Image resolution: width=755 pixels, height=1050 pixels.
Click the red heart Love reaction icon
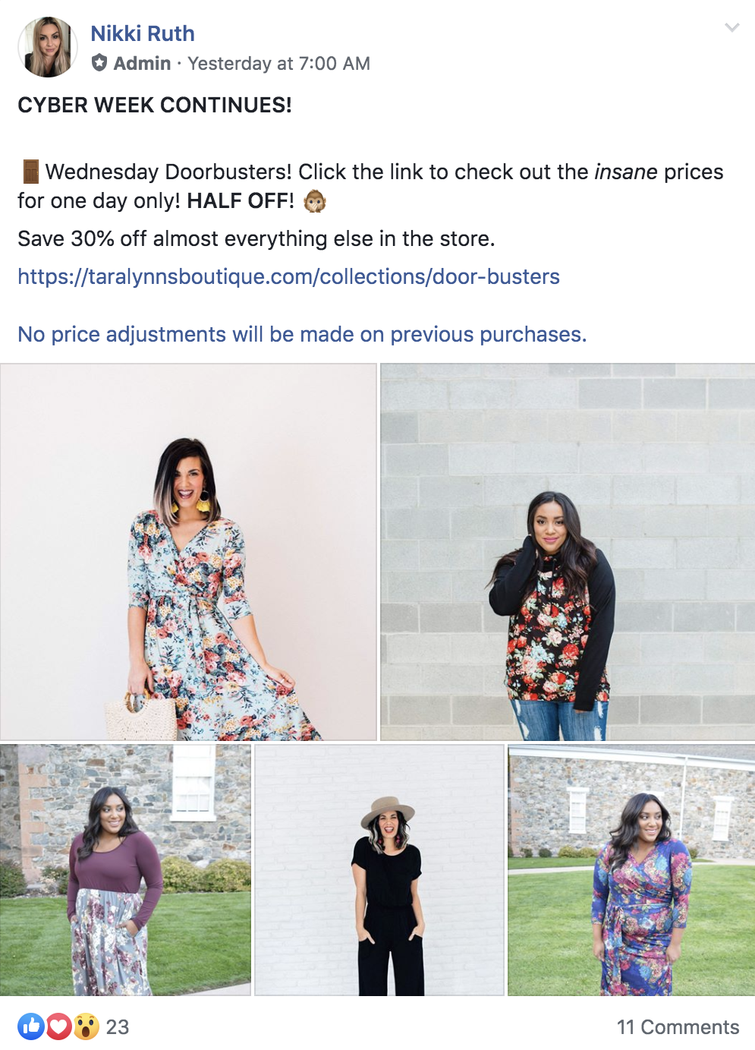59,1026
